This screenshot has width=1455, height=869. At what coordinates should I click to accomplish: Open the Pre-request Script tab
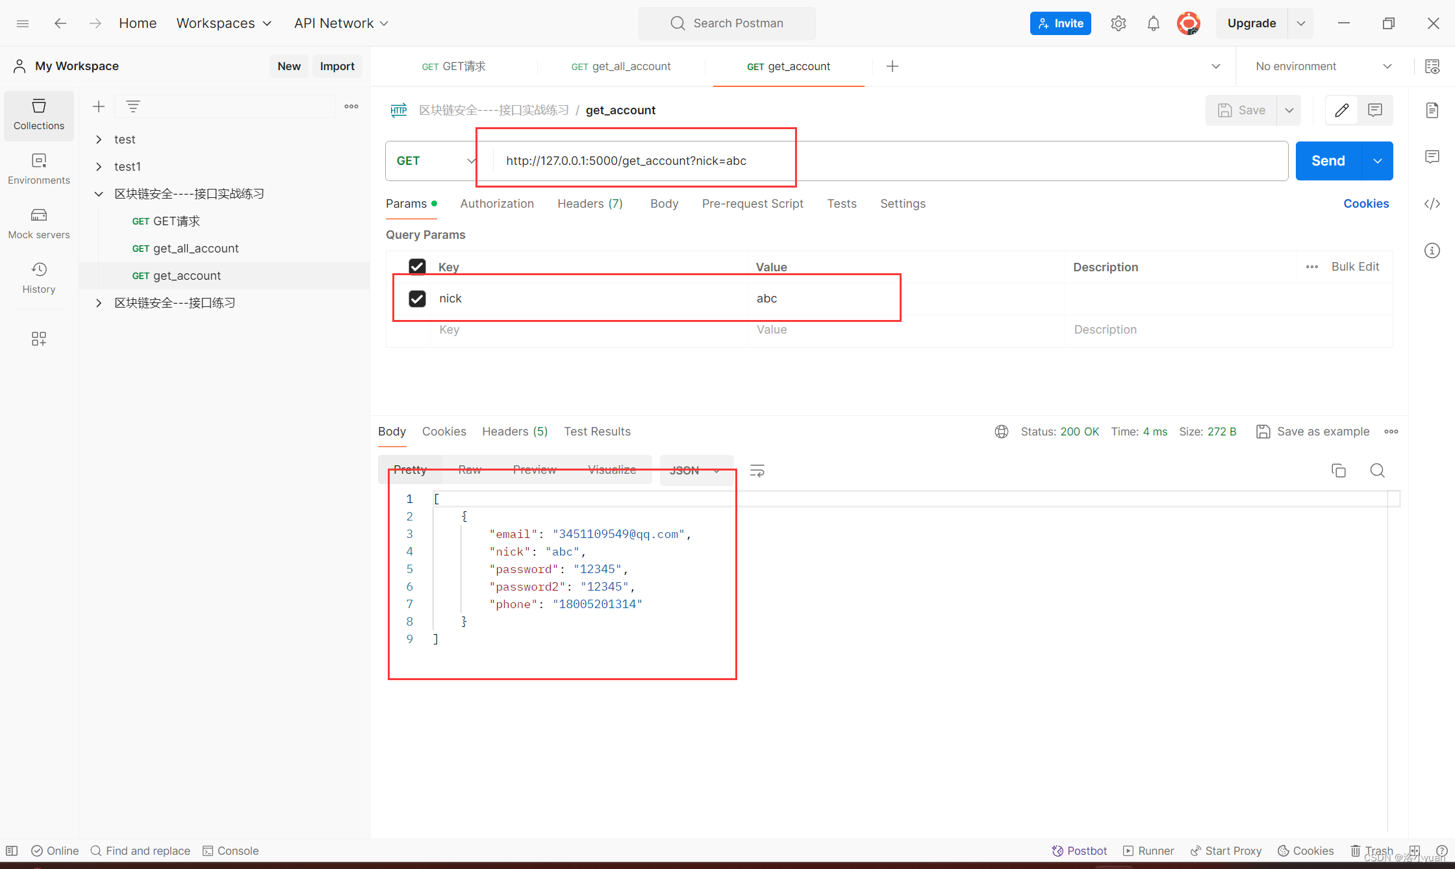pyautogui.click(x=752, y=204)
